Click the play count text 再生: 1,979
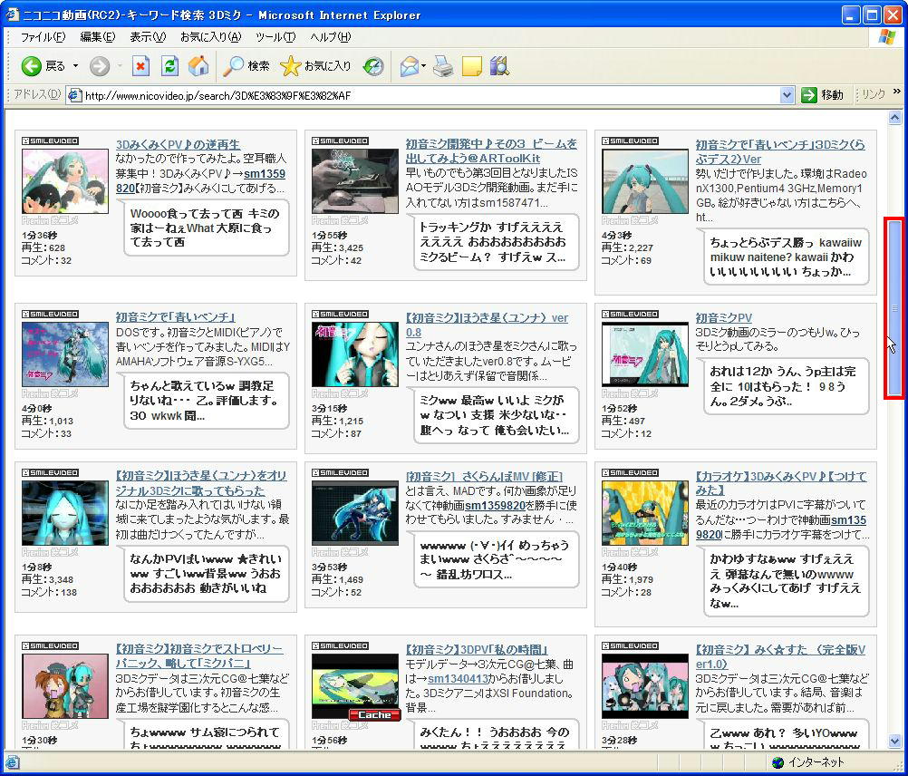 (627, 579)
